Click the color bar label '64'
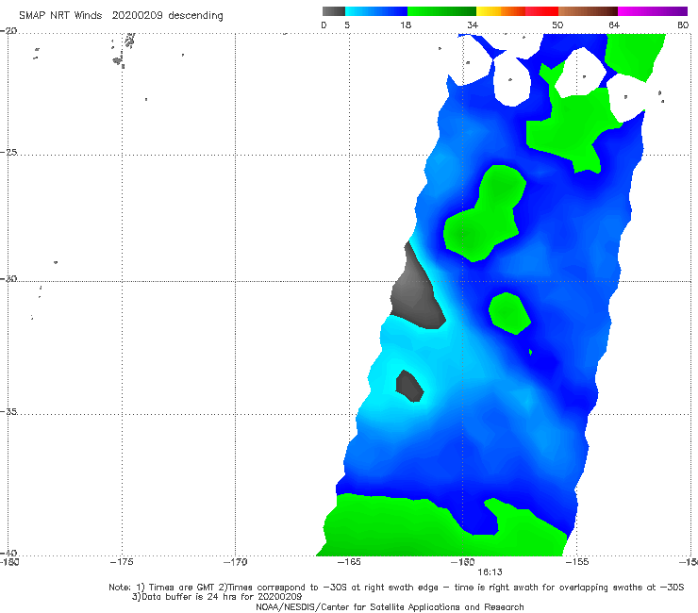 [x=614, y=25]
